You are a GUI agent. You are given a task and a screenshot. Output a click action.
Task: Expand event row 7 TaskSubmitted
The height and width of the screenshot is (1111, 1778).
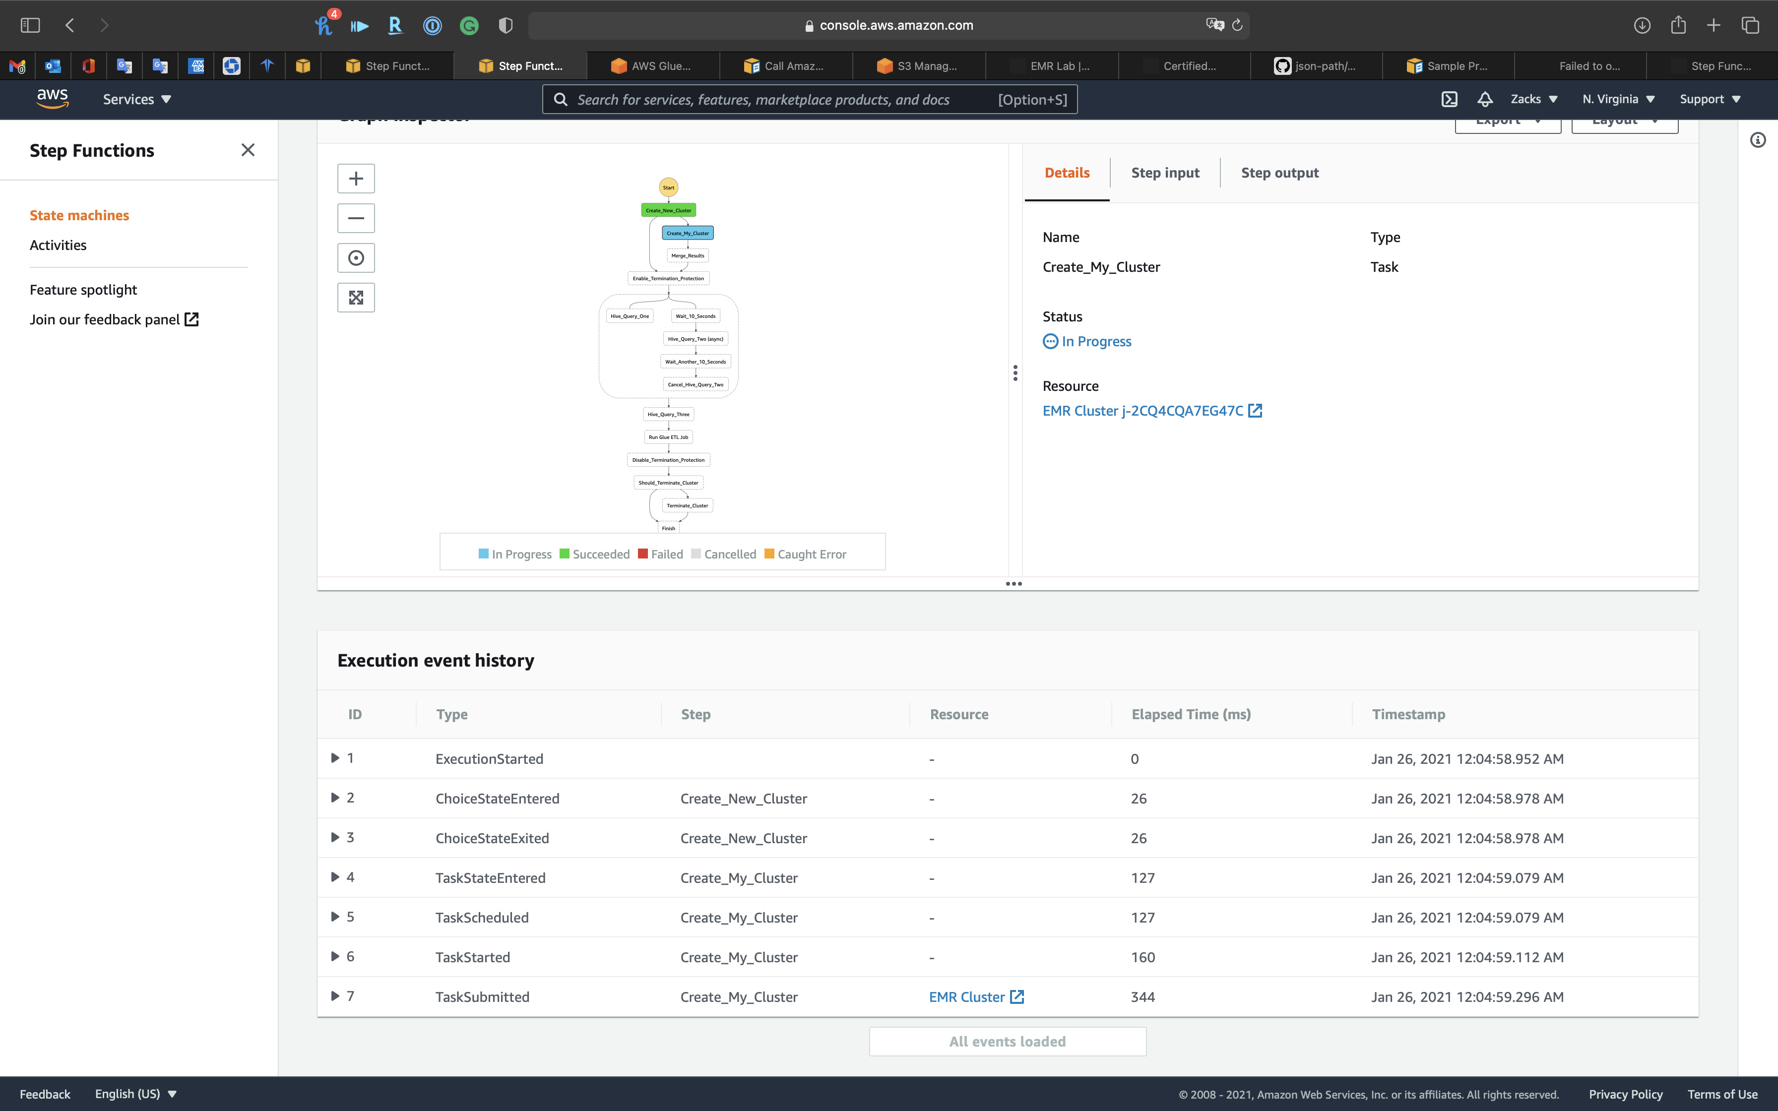pyautogui.click(x=335, y=995)
